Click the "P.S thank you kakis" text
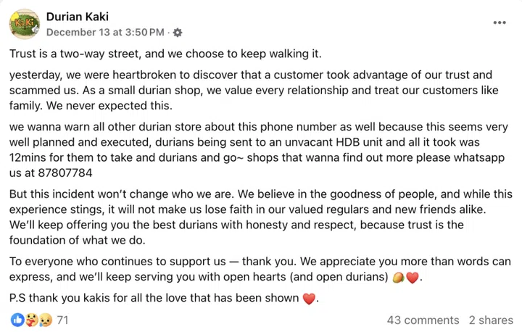This screenshot has width=522, height=332. click(154, 298)
